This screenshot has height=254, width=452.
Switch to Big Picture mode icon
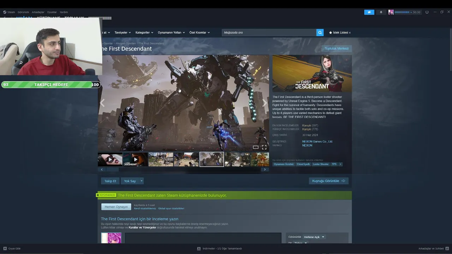coord(427,12)
